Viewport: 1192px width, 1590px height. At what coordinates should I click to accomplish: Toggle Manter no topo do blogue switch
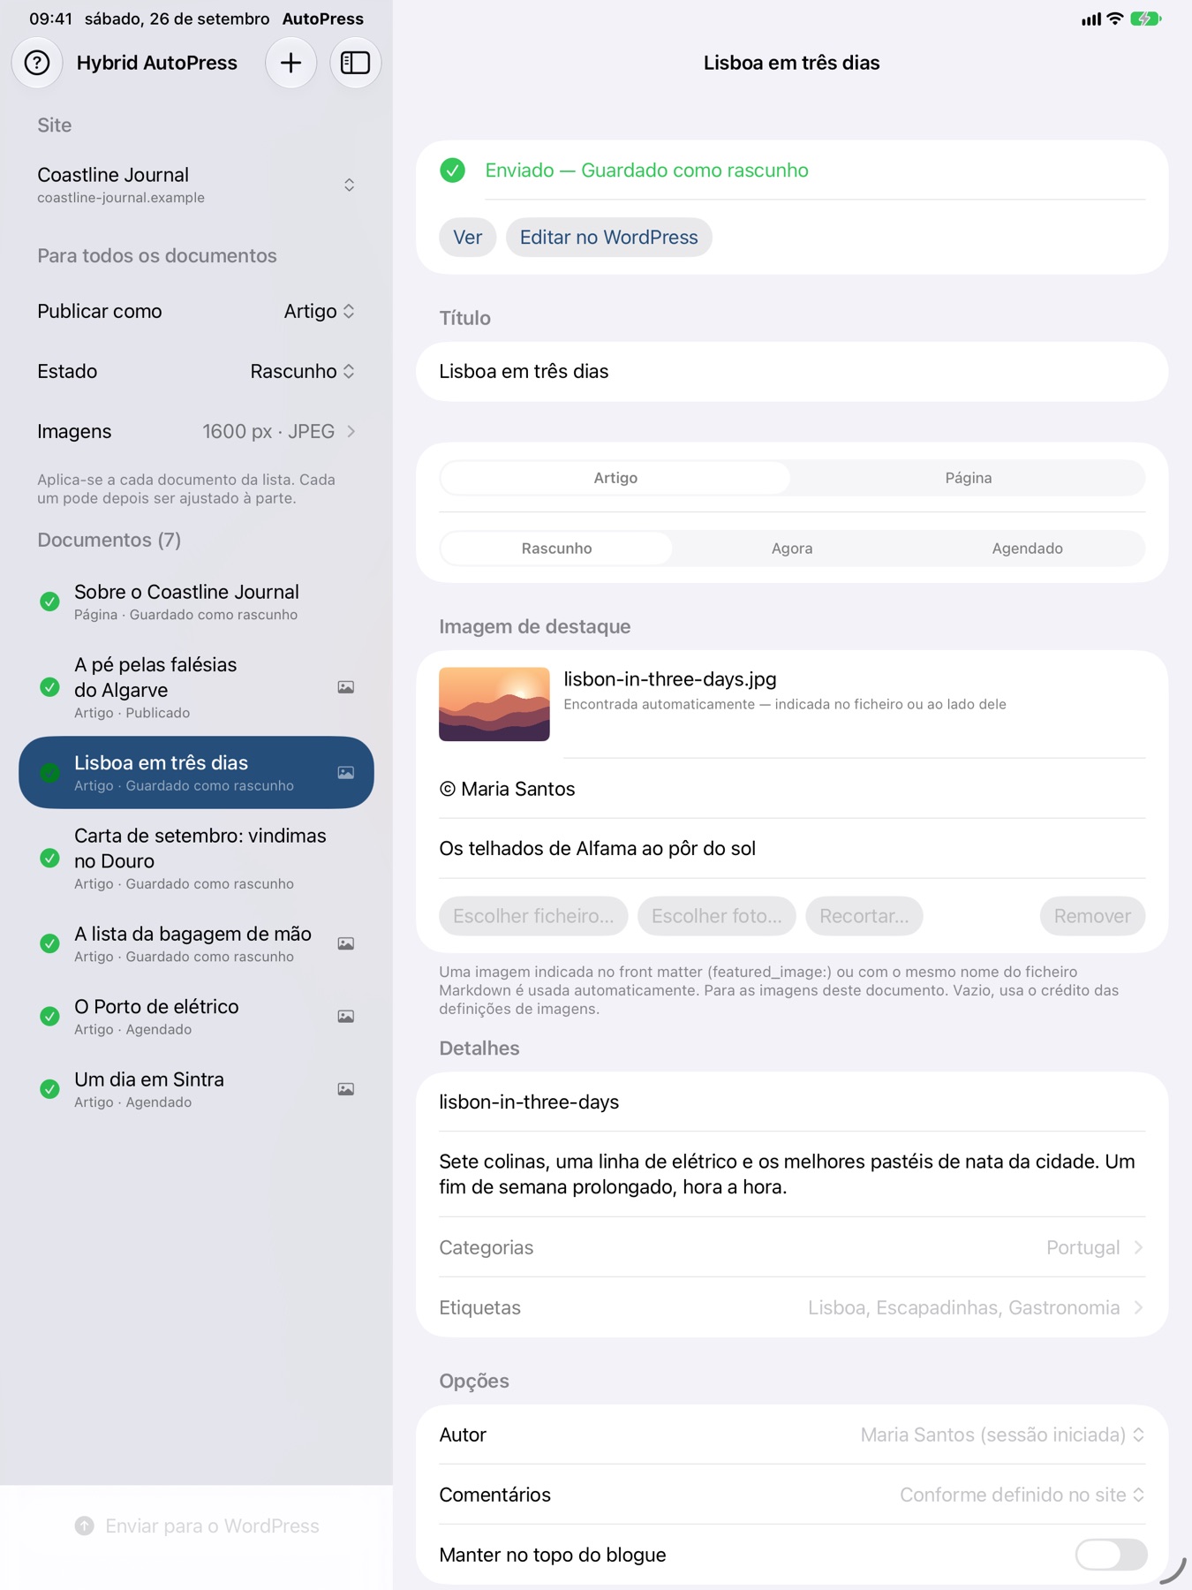click(1111, 1554)
